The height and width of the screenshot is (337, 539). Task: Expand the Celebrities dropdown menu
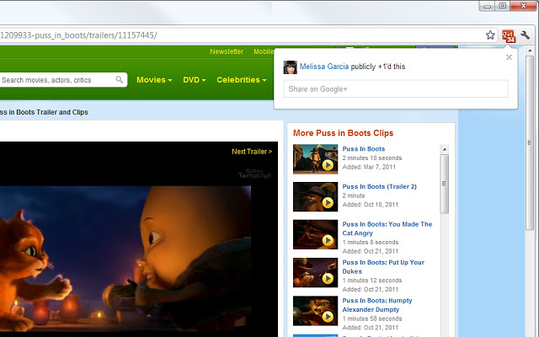click(x=241, y=80)
